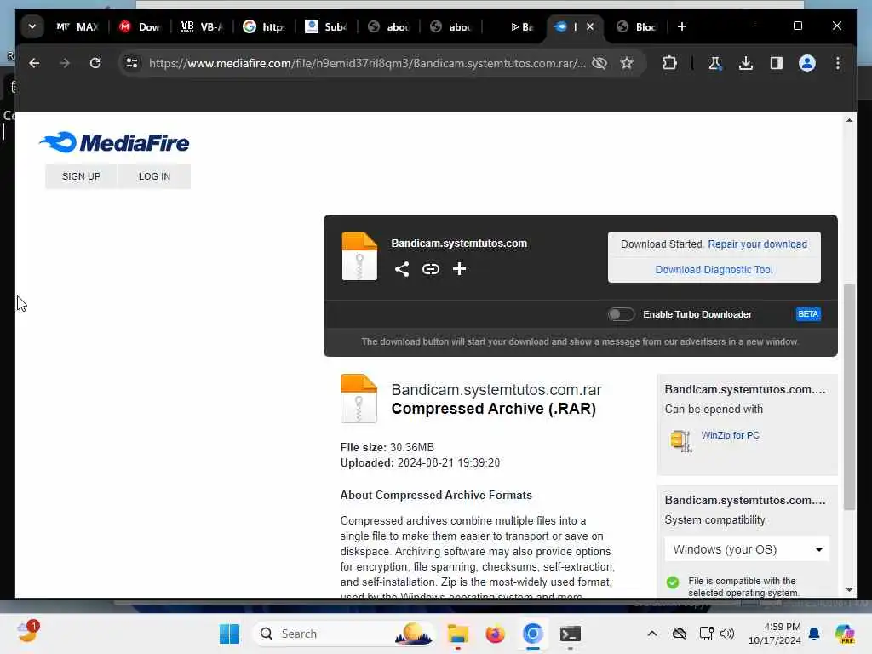Click the network system tray icon

point(706,634)
